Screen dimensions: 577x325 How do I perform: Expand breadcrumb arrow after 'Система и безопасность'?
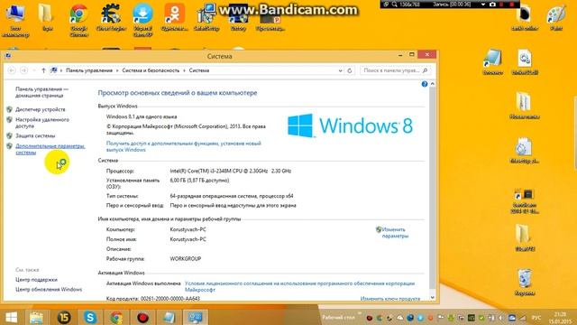[x=184, y=70]
